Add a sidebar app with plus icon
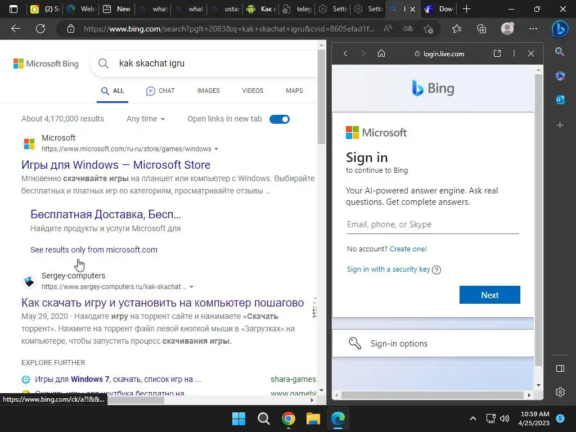Screen dimensions: 576x432 pyautogui.click(x=560, y=125)
